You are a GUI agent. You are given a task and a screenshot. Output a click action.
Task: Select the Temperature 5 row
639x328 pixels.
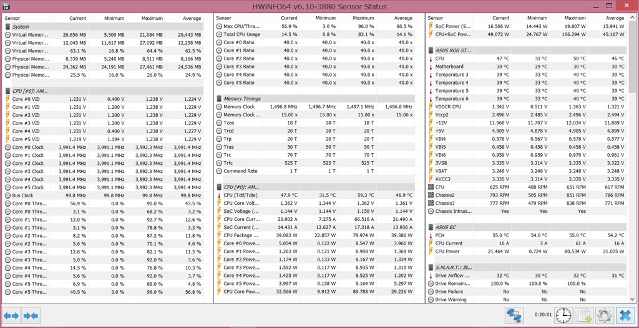pos(527,91)
